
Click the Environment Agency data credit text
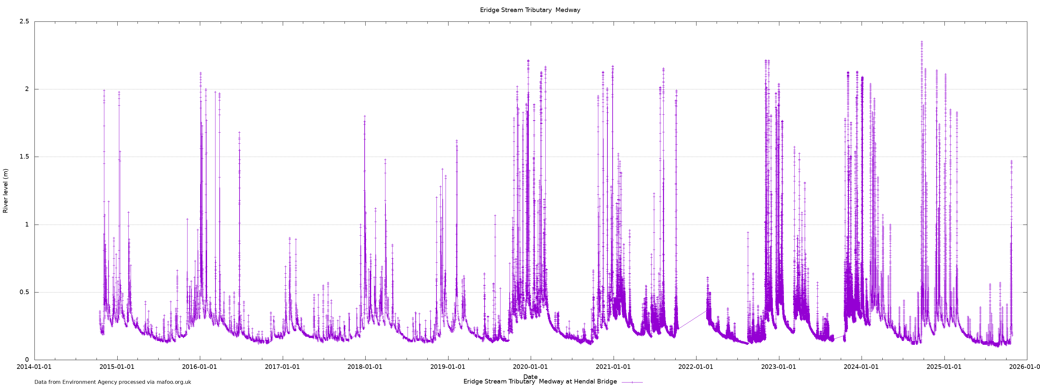point(113,382)
